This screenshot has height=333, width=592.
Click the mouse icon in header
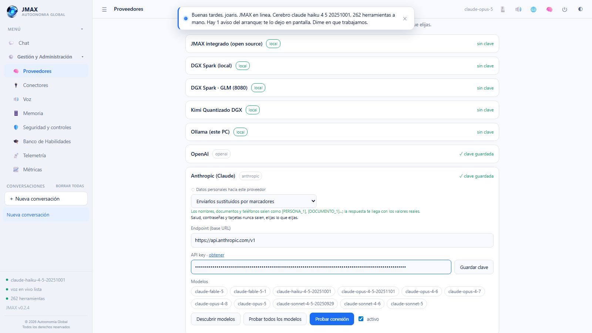[503, 9]
